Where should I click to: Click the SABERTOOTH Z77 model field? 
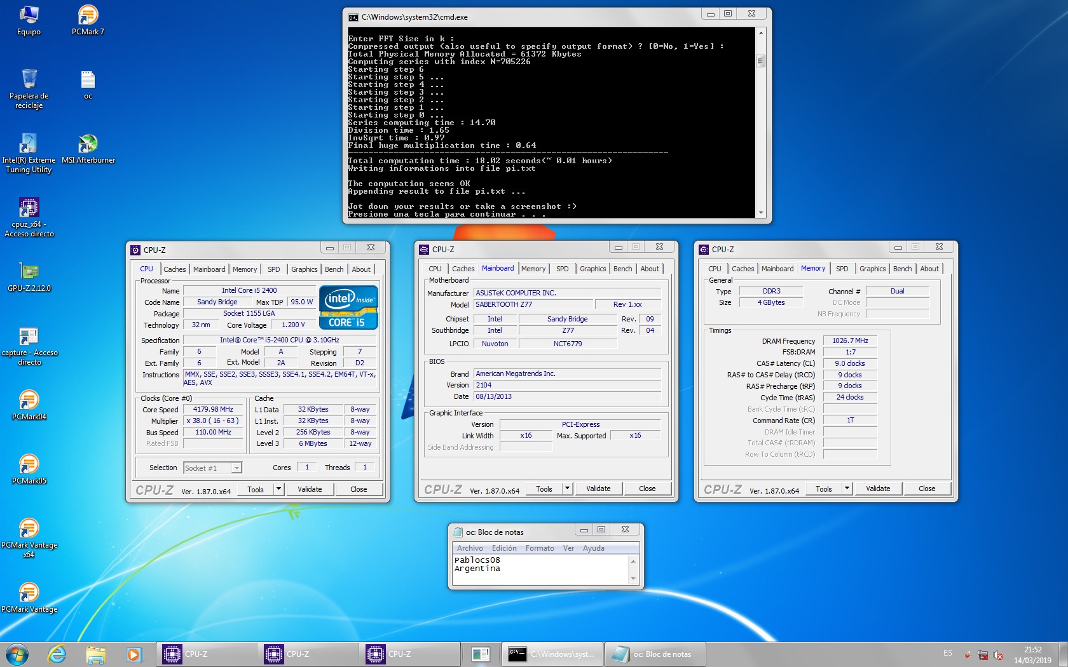[533, 304]
